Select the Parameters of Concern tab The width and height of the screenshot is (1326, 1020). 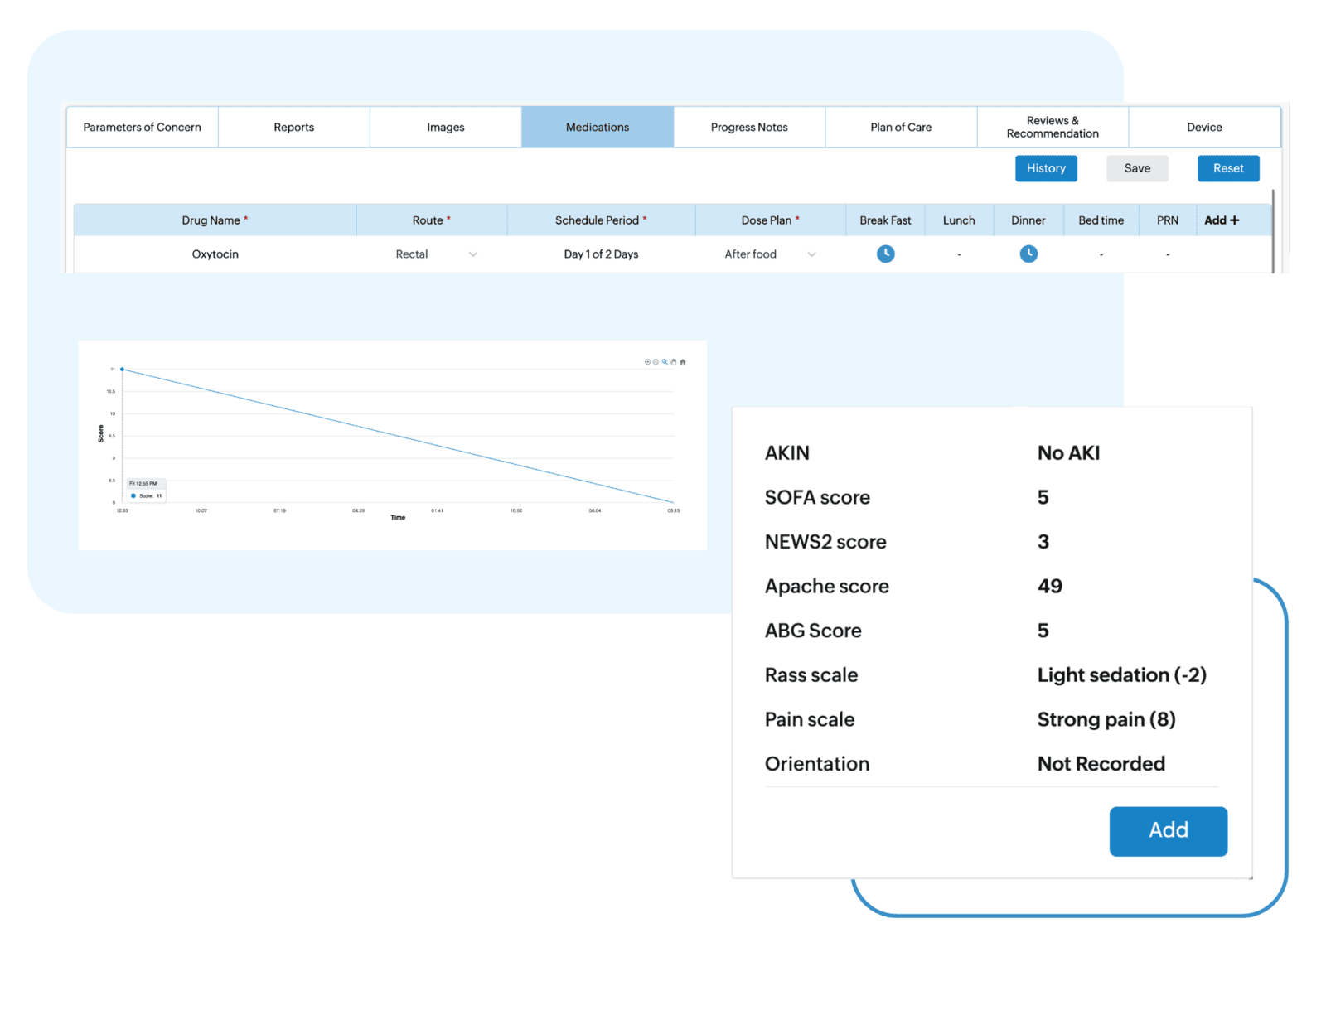coord(142,128)
